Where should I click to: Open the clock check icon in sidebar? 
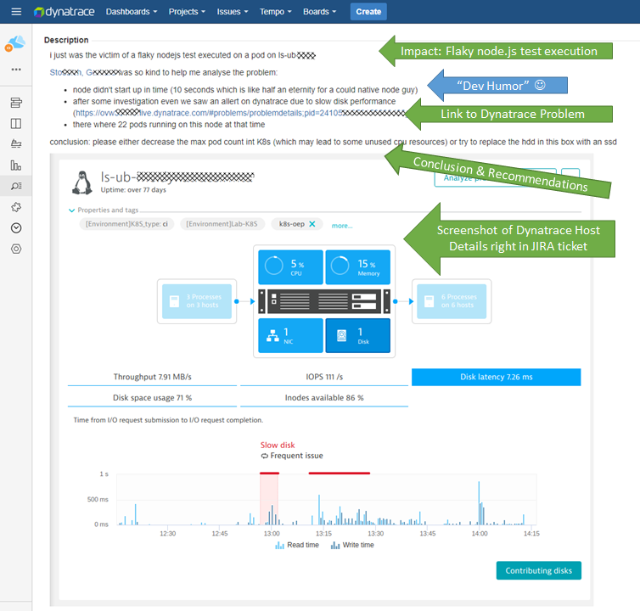point(16,228)
